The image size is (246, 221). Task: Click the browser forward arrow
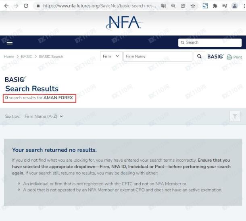16,6
